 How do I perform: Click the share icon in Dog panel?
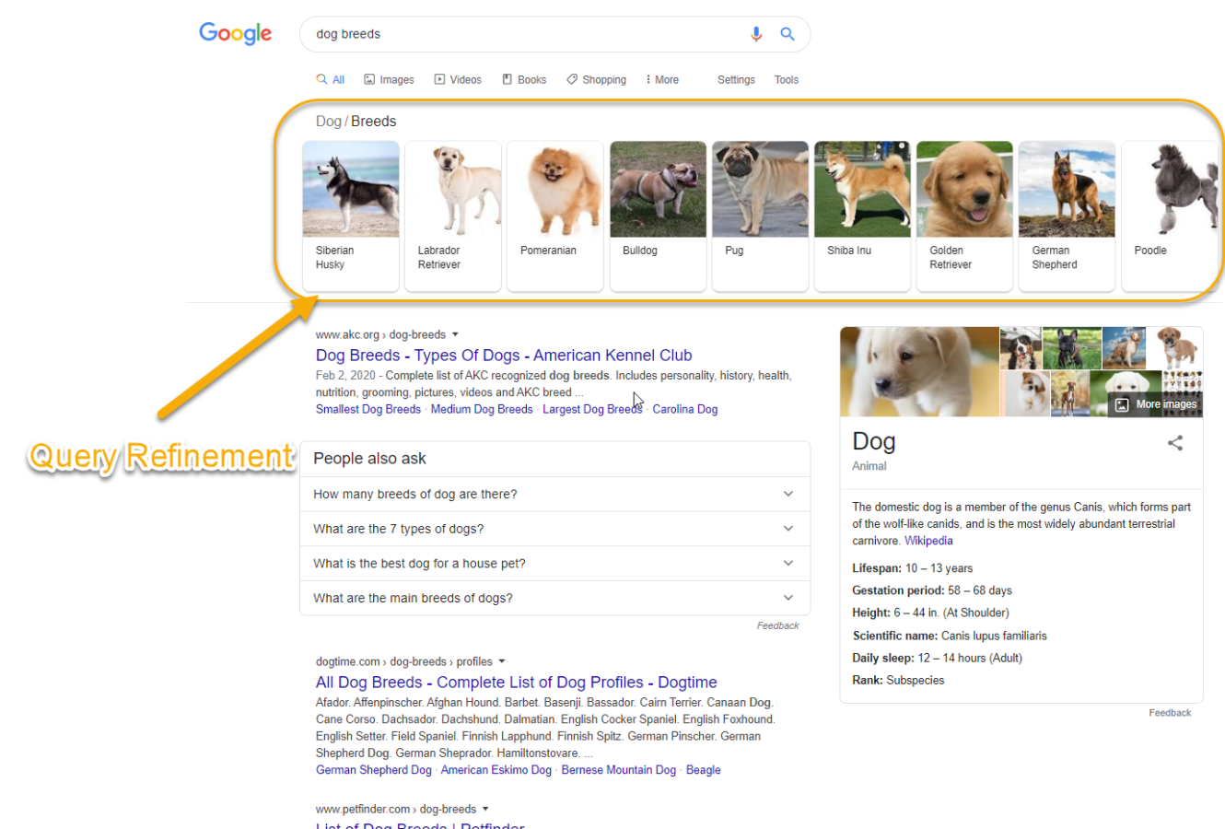[1175, 443]
